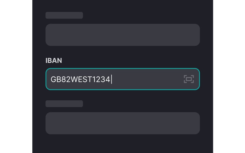Activate the loading field at the top of the form
Viewport: 245px width, 153px height.
click(123, 35)
